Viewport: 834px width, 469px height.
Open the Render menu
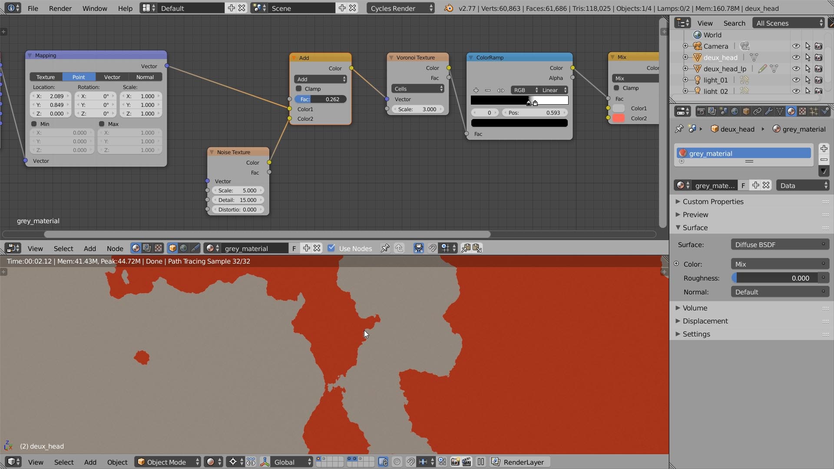60,7
